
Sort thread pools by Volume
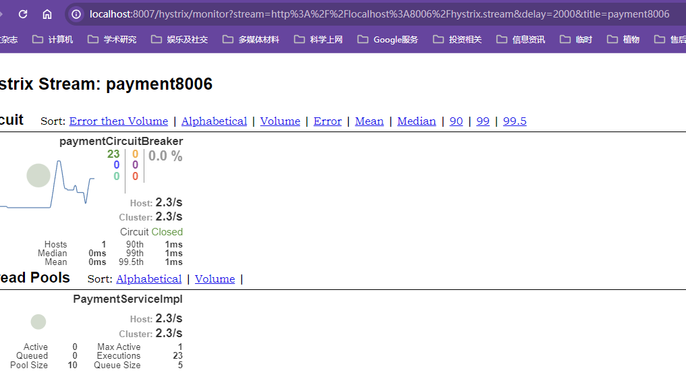215,279
